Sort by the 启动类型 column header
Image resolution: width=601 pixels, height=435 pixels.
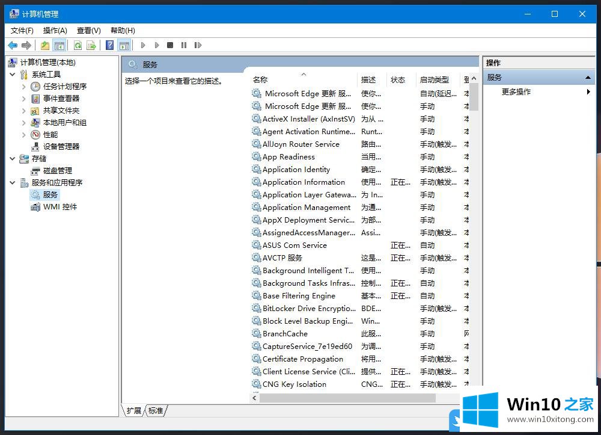(438, 80)
